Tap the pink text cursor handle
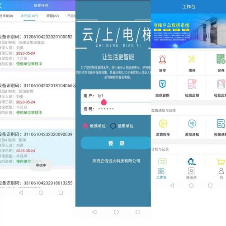The height and width of the screenshot is (226, 226). point(104,102)
